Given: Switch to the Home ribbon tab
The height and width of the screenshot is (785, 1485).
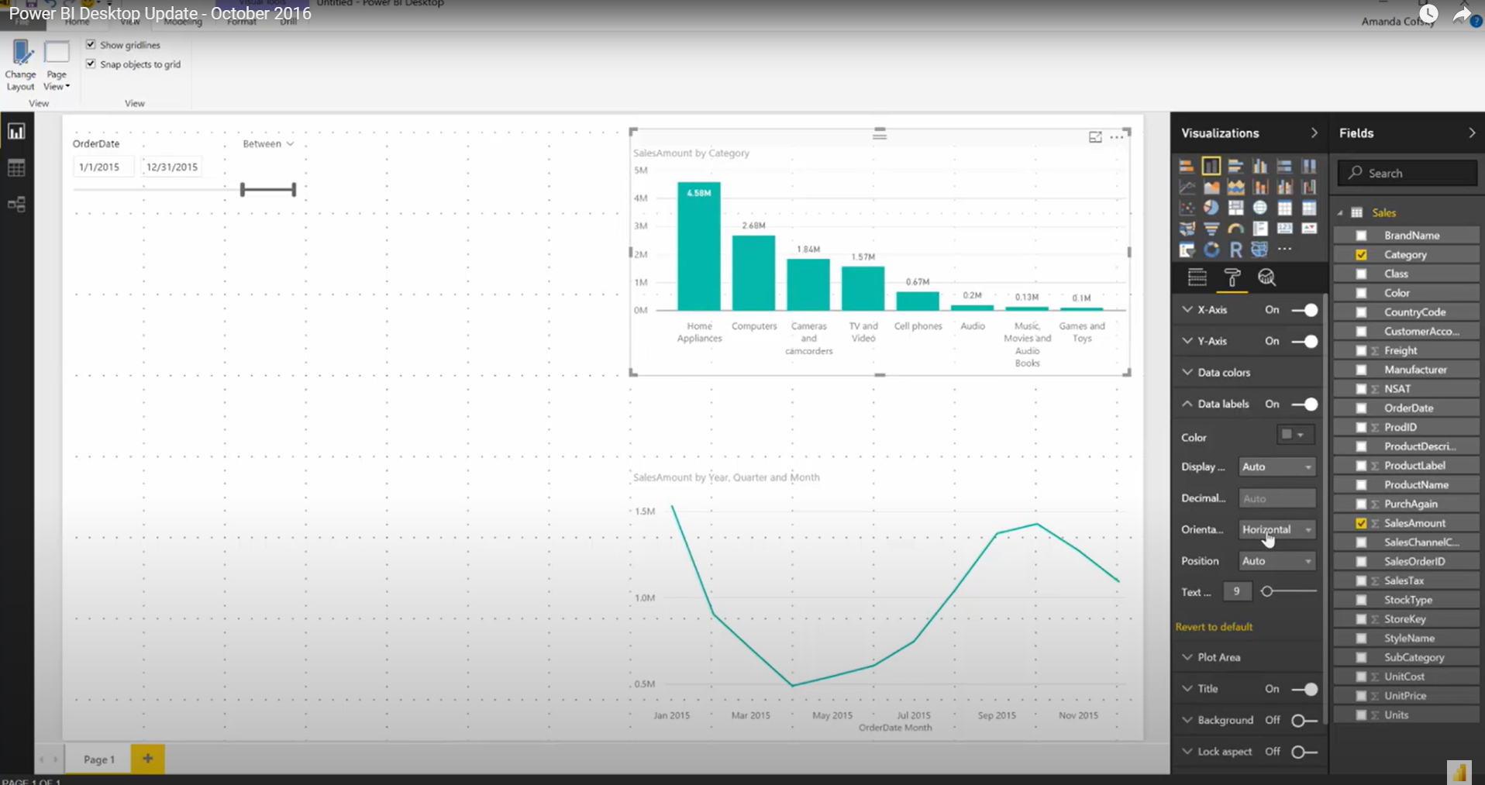Looking at the screenshot, I should pyautogui.click(x=78, y=22).
